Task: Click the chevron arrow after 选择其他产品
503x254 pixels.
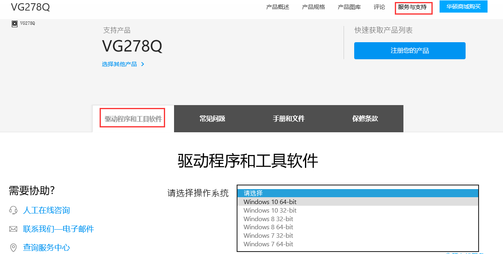Action: point(143,64)
